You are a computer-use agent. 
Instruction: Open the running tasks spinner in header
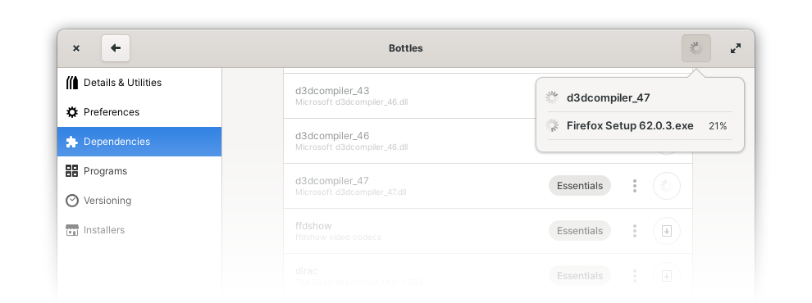point(696,48)
